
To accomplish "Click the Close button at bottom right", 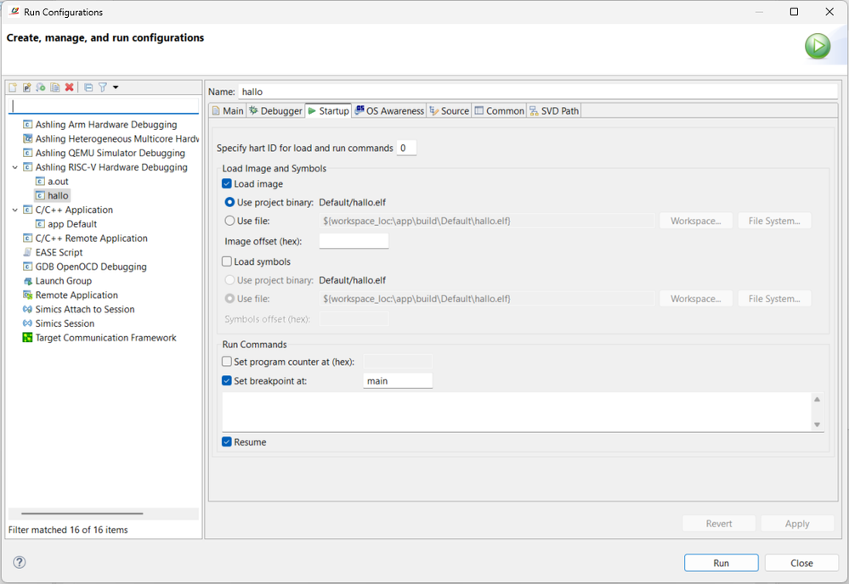I will (x=801, y=563).
